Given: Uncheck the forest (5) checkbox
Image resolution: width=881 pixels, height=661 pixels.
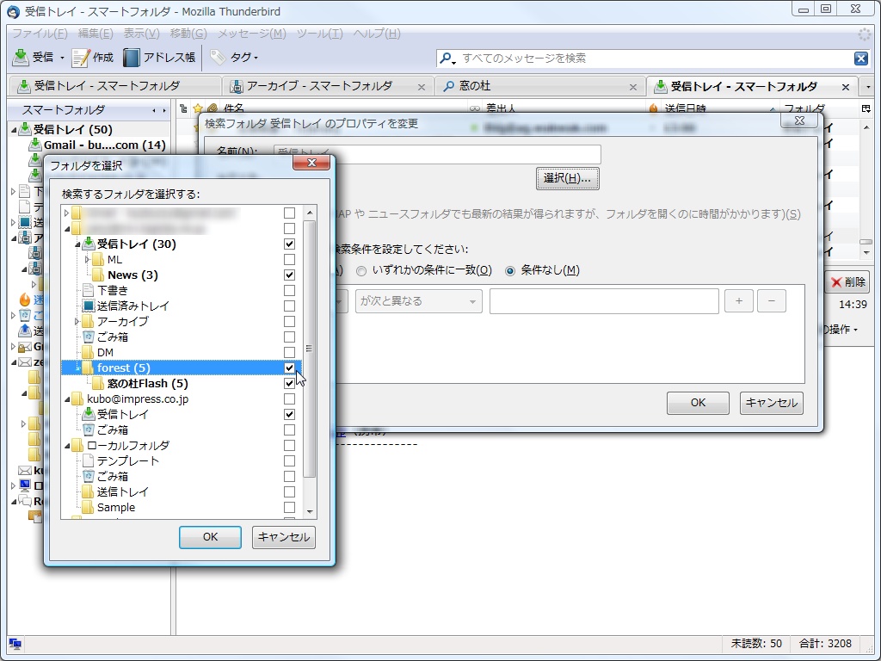Looking at the screenshot, I should 289,368.
